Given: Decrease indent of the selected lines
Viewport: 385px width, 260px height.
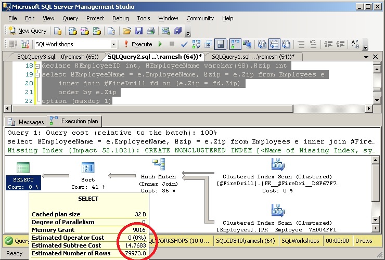Looking at the screenshot, I should point(328,44).
